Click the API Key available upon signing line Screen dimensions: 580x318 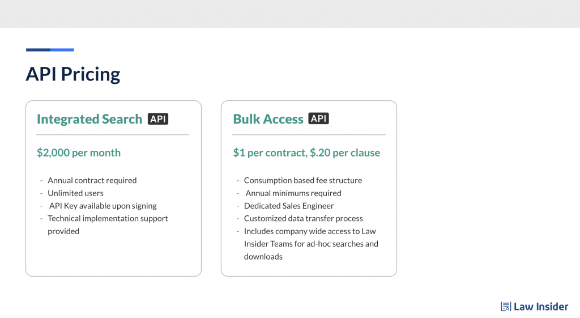click(103, 206)
